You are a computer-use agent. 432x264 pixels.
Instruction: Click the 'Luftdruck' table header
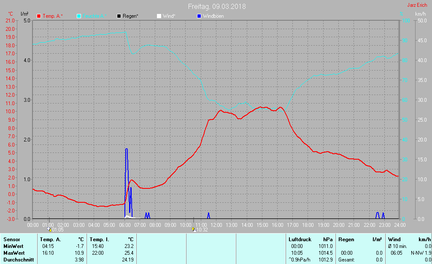300,240
